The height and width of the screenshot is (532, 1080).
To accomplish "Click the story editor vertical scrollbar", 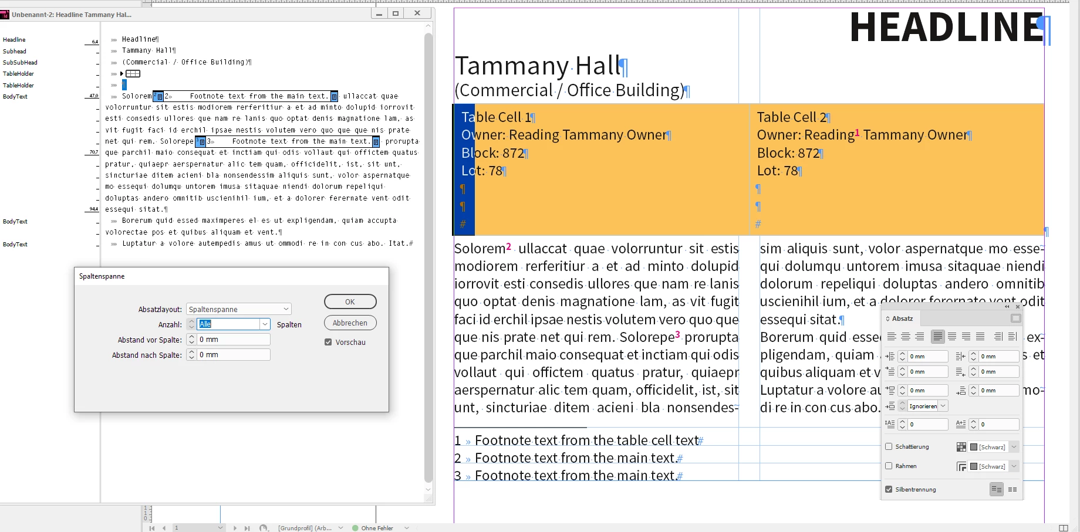I will [x=428, y=258].
